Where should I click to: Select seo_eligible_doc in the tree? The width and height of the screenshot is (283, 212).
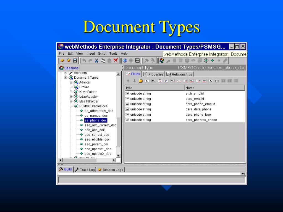click(x=97, y=139)
